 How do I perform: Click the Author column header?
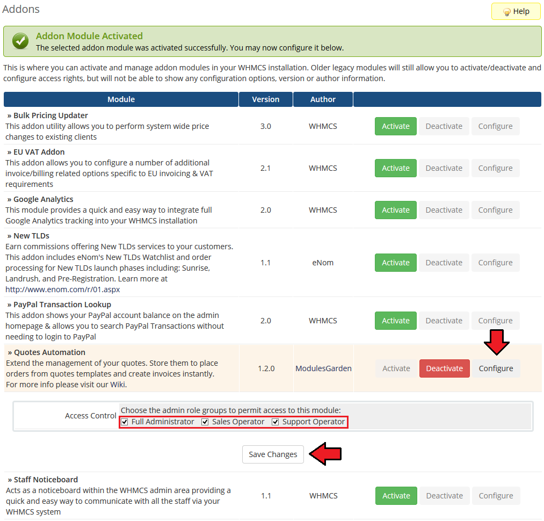click(x=323, y=99)
